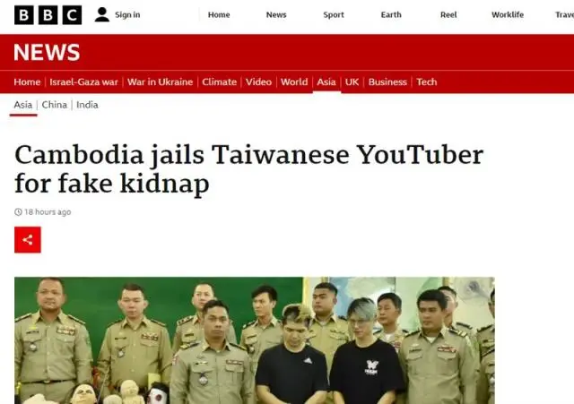Viewport: 574px width, 404px height.
Task: Open the Sign in link
Action: [x=127, y=15]
